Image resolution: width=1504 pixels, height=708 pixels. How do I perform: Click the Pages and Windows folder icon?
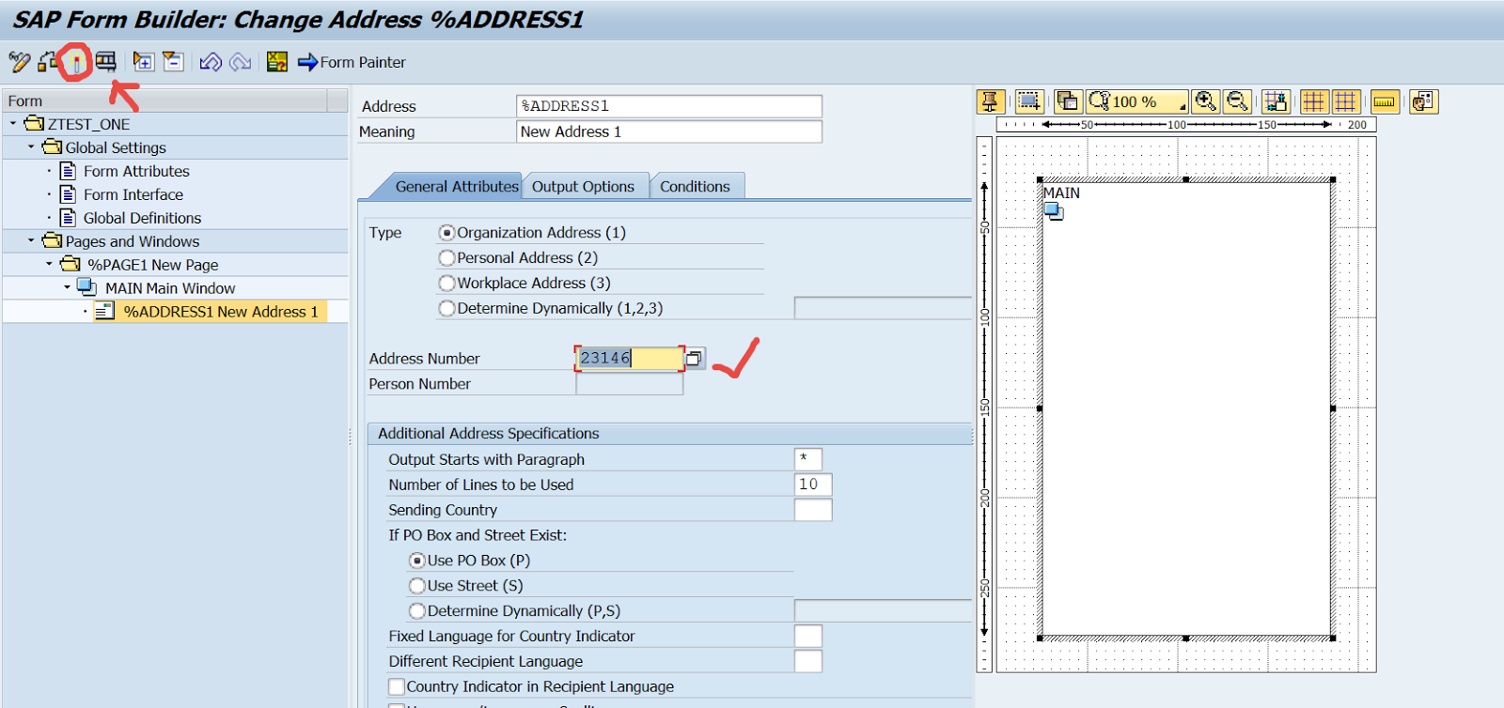(x=52, y=240)
